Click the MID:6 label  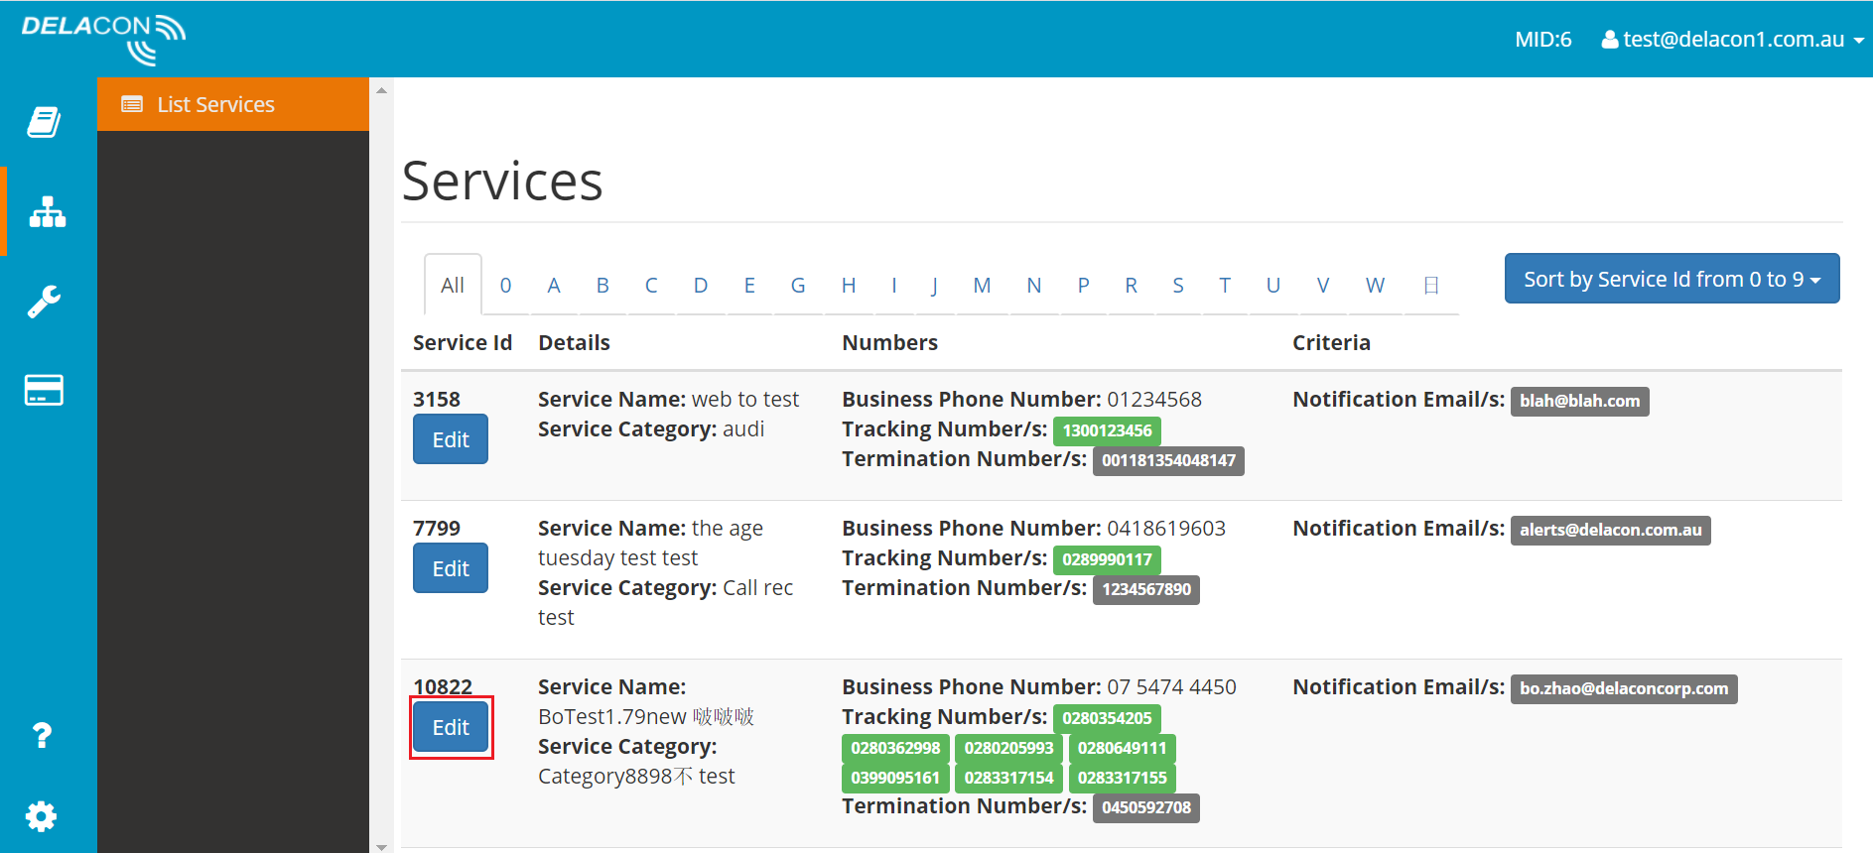[1542, 40]
